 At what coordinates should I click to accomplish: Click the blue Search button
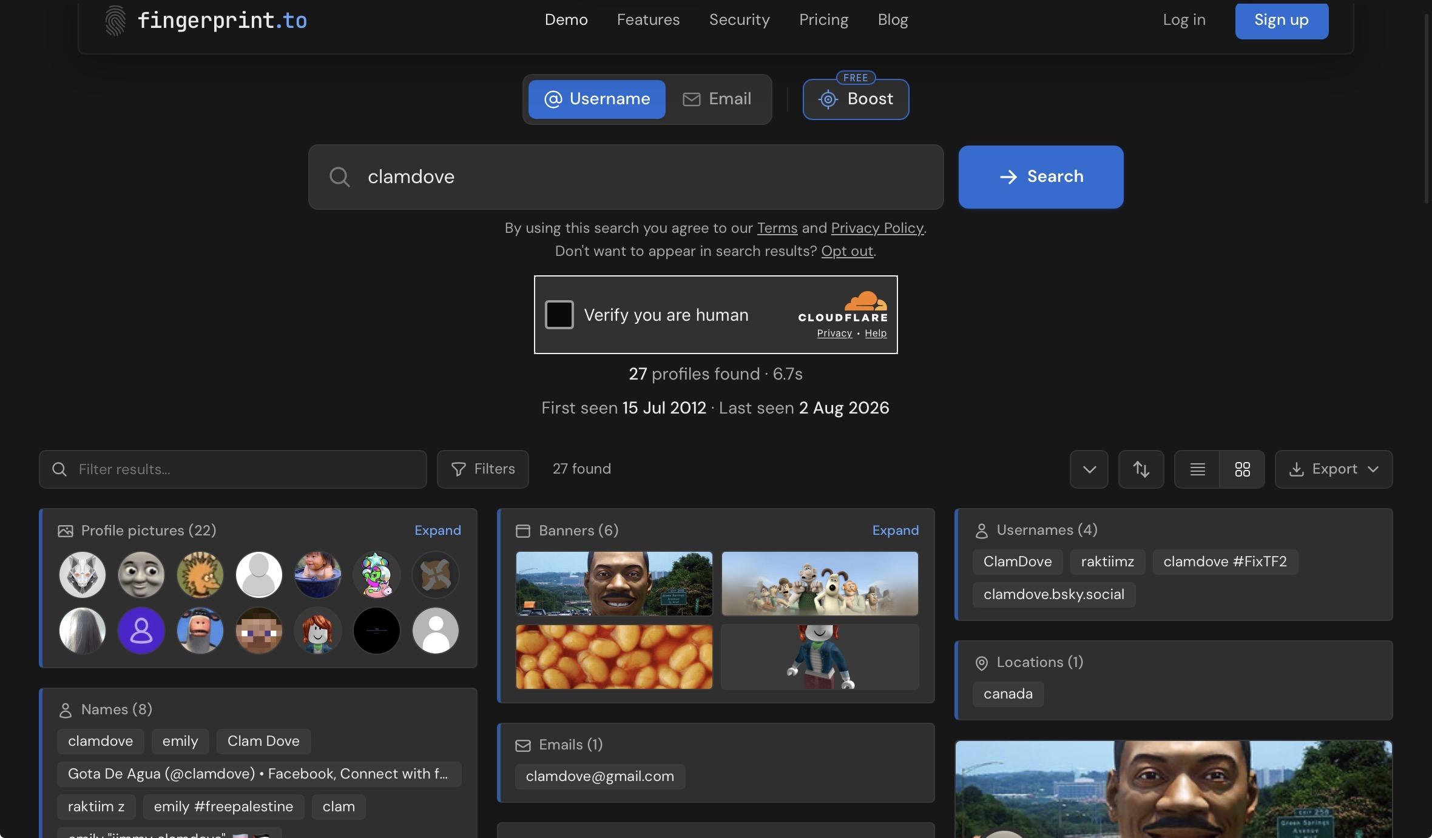coord(1041,176)
